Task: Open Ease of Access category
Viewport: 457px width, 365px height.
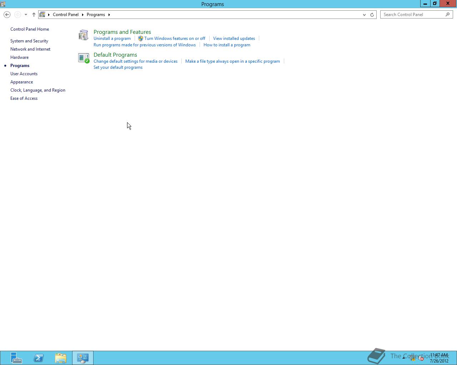Action: (24, 98)
